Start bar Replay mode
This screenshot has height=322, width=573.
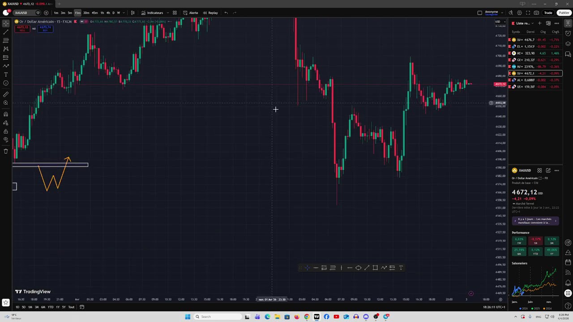click(x=210, y=13)
